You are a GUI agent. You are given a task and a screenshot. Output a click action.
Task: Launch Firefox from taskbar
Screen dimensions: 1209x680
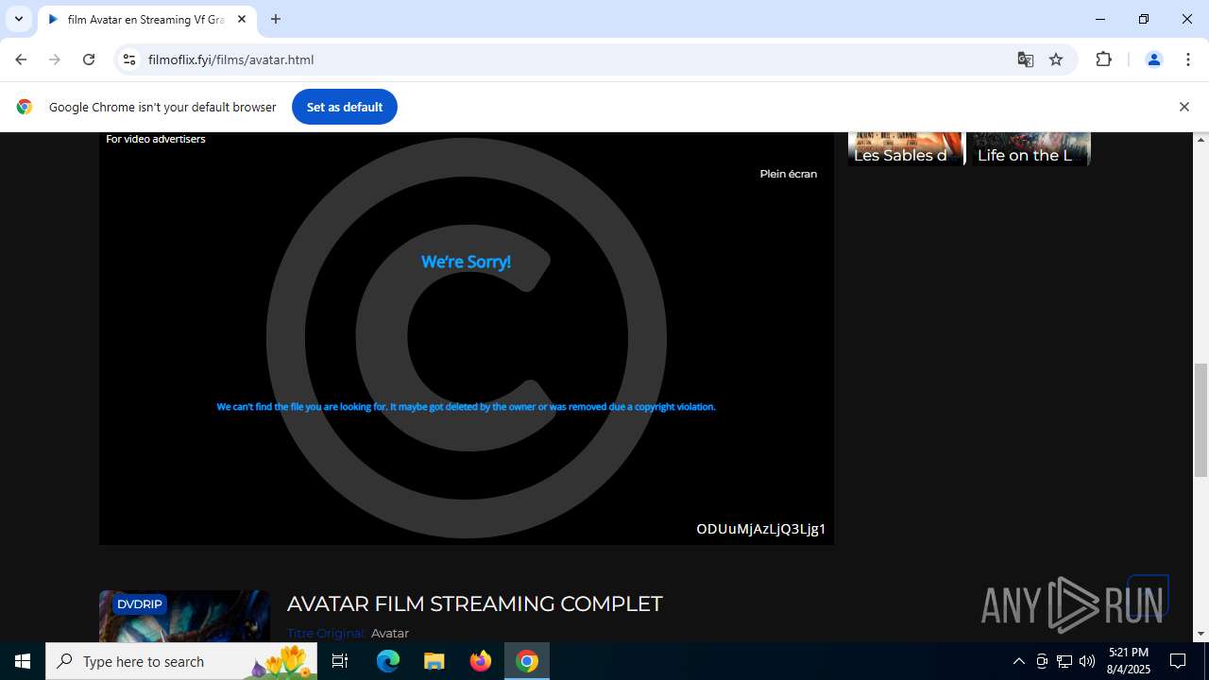coord(481,661)
